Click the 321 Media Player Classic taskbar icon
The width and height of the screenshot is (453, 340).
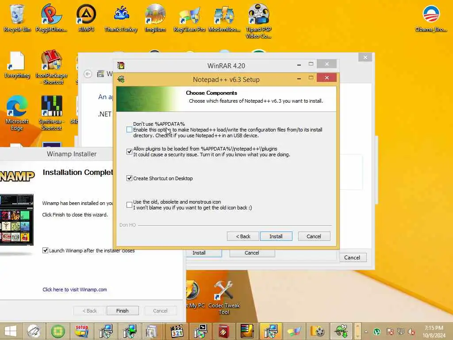tap(177, 331)
